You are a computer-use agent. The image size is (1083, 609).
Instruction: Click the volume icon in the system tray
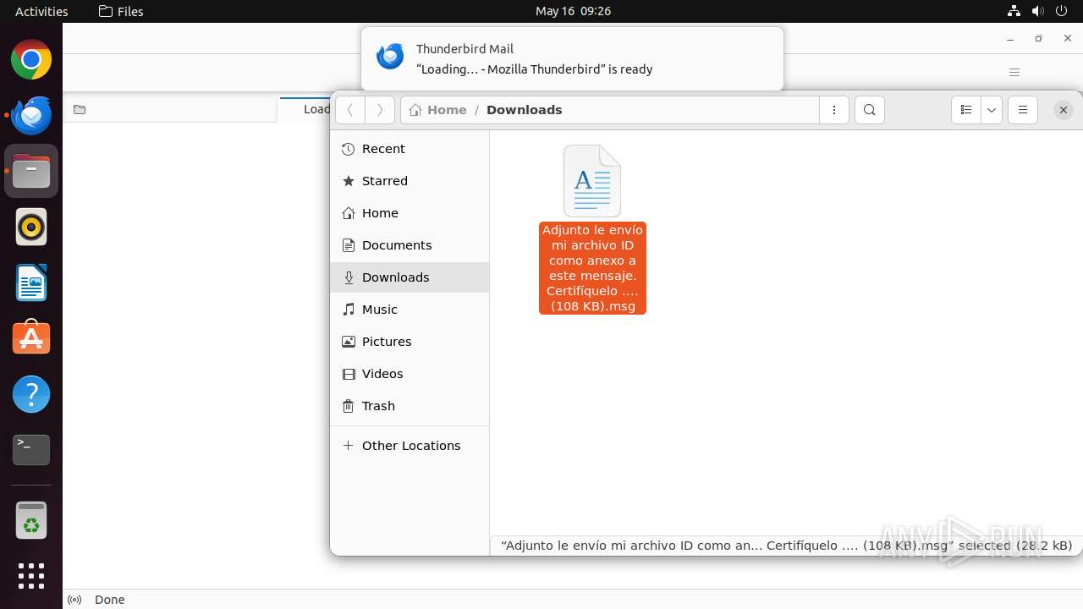[x=1037, y=11]
